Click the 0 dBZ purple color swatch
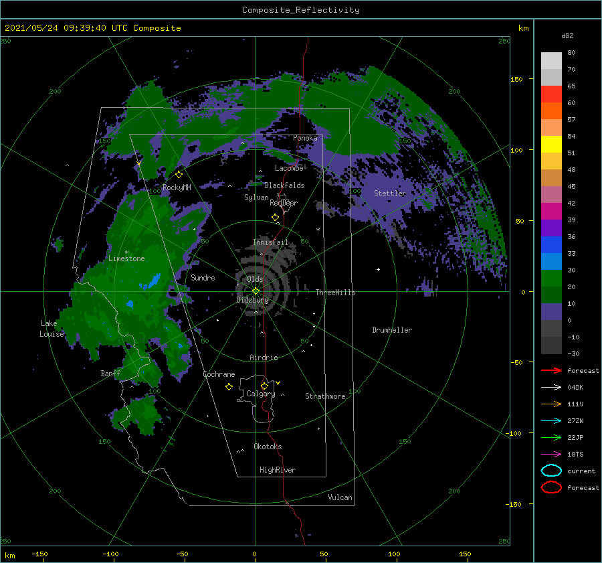This screenshot has width=602, height=563. tap(551, 312)
